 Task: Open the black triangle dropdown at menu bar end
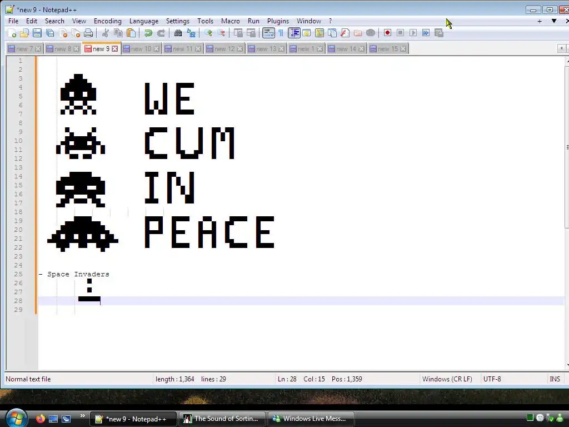click(x=554, y=21)
